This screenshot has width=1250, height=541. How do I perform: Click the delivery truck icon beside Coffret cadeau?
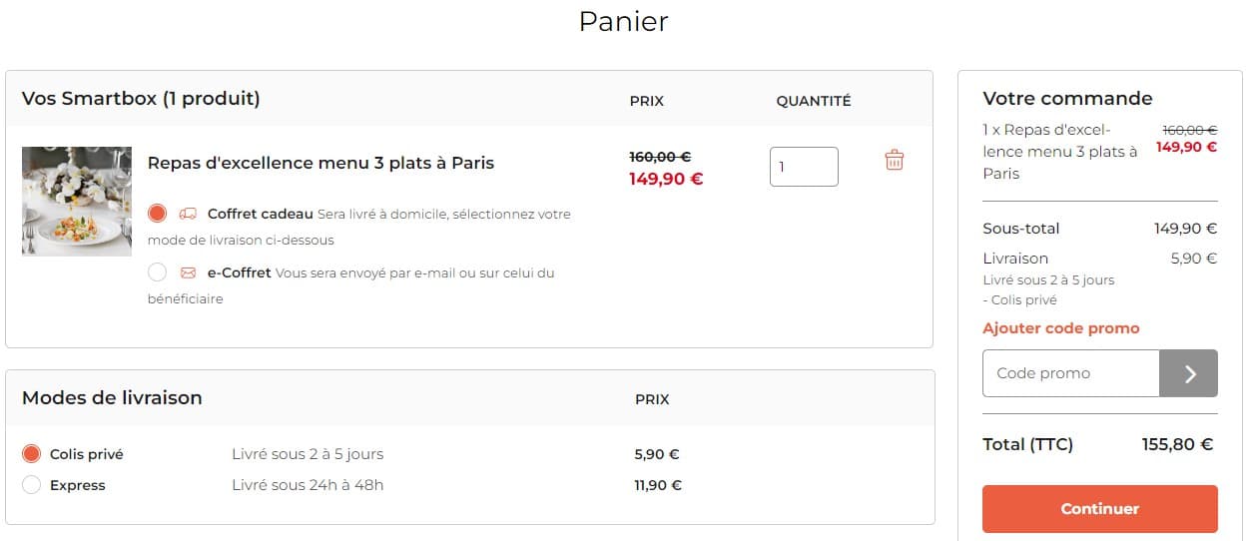pos(188,214)
